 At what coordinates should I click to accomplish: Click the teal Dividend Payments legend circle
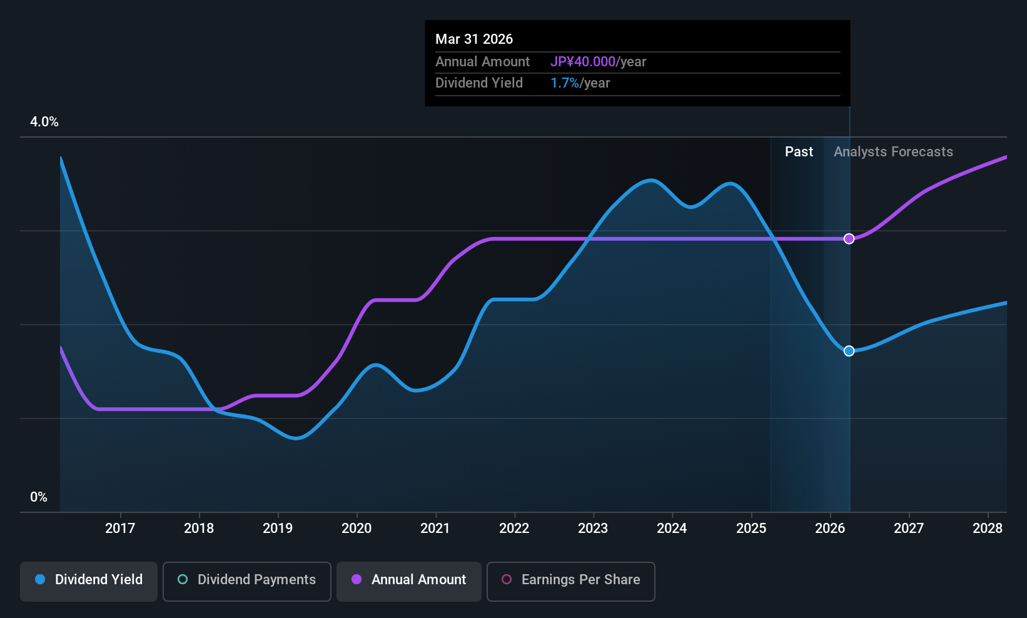183,580
